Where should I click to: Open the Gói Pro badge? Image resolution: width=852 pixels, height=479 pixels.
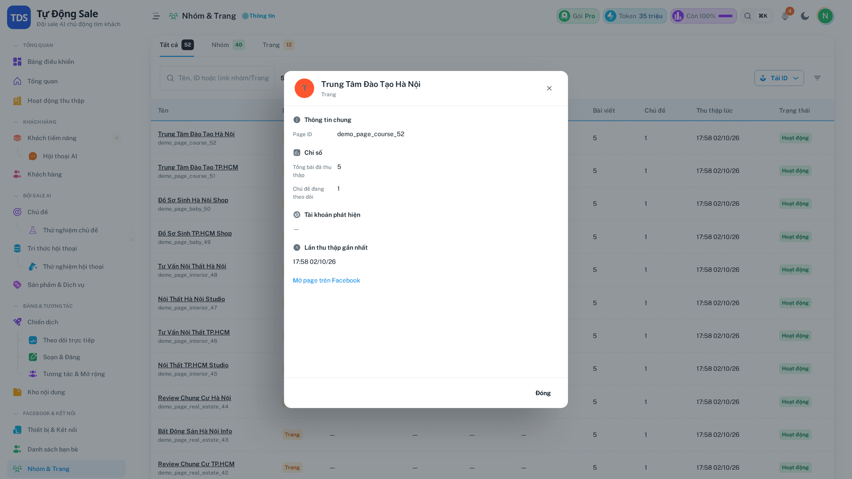(x=578, y=16)
